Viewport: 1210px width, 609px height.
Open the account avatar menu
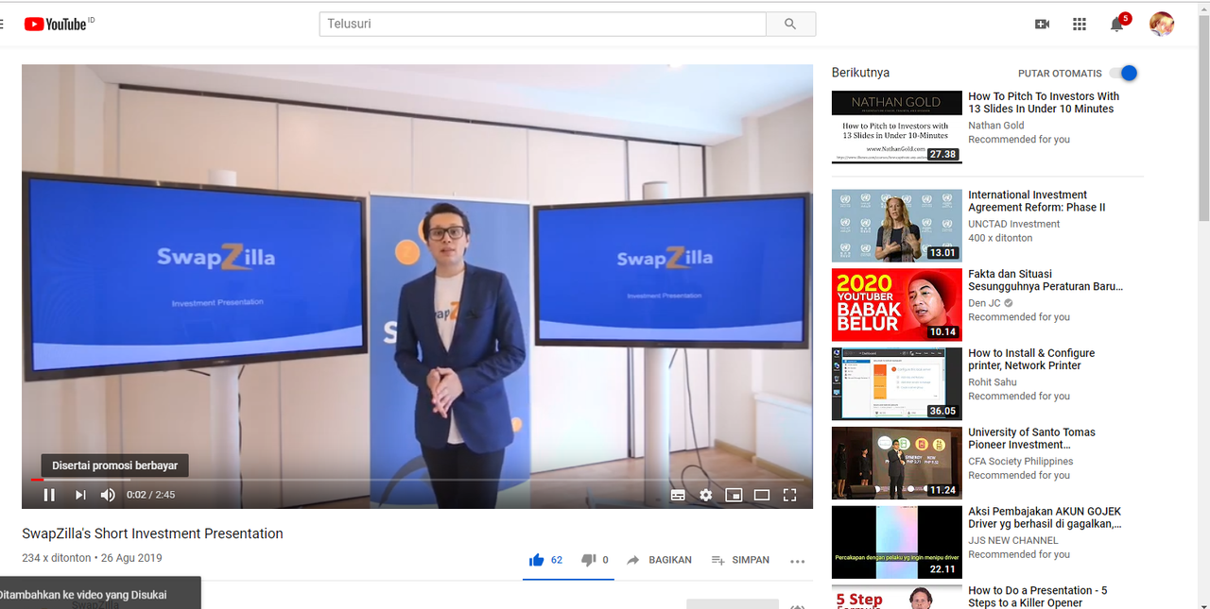(x=1162, y=25)
